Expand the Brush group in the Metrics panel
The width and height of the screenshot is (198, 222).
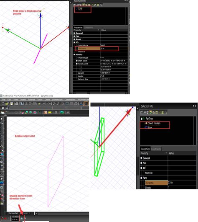point(74,39)
